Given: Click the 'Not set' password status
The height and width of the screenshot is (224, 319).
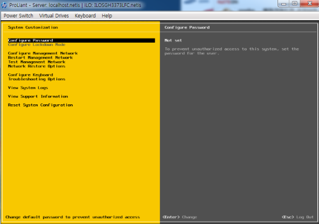Looking at the screenshot, I should click(173, 40).
